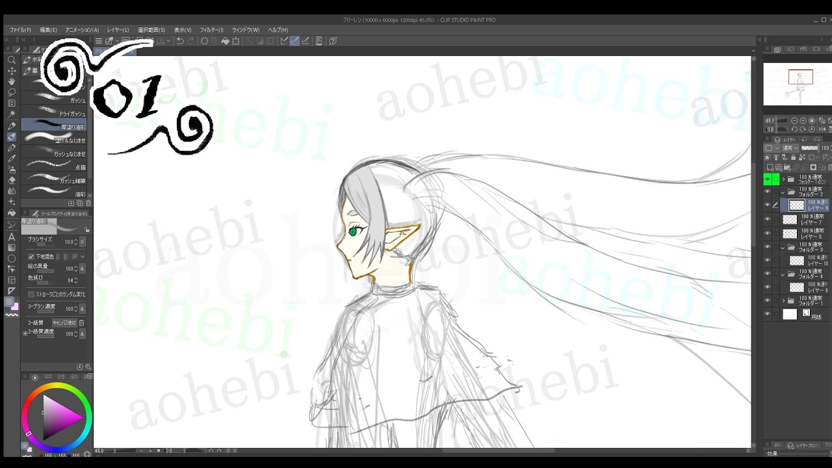This screenshot has width=832, height=468.
Task: Select the active Brush tool
Action: coord(11,136)
